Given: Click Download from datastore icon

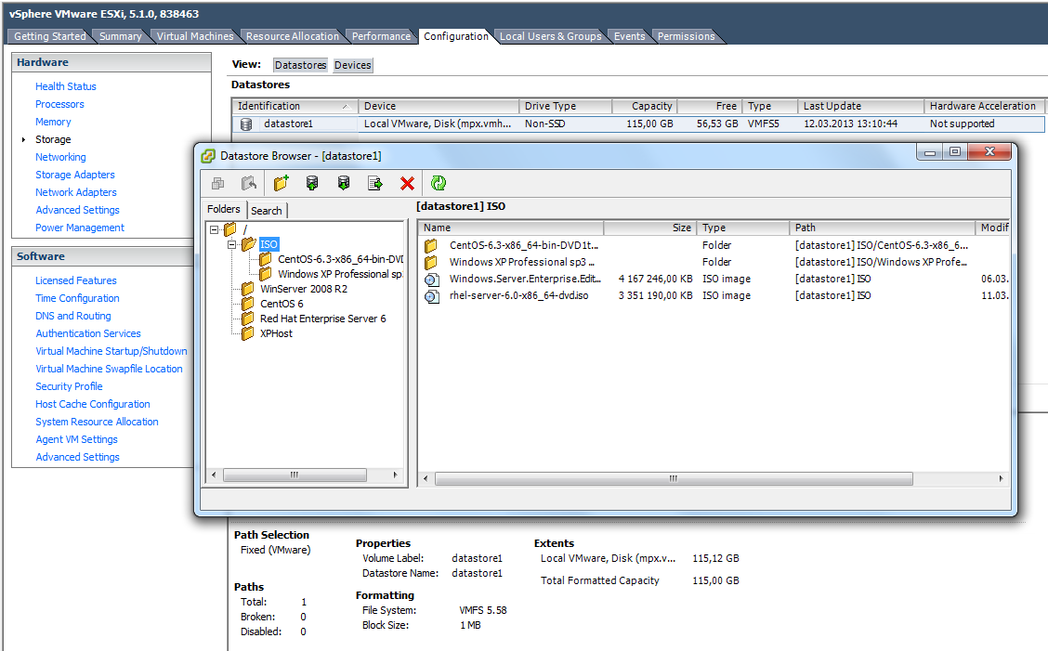Looking at the screenshot, I should [x=344, y=183].
